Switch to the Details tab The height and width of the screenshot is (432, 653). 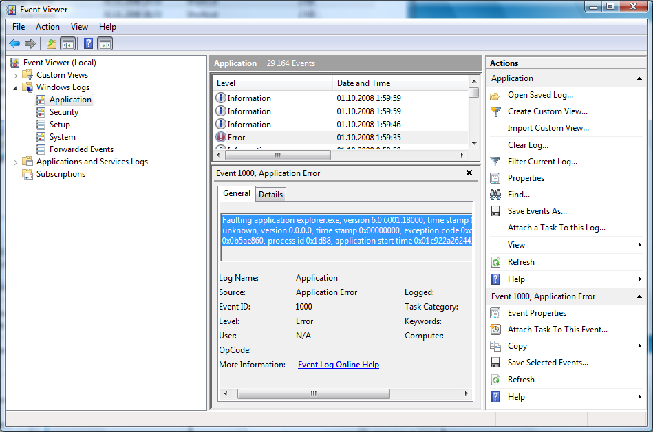pyautogui.click(x=270, y=195)
